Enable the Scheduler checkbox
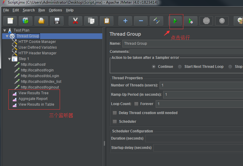 coord(115,122)
